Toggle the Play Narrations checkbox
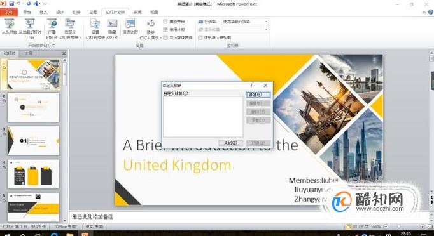 [x=165, y=22]
